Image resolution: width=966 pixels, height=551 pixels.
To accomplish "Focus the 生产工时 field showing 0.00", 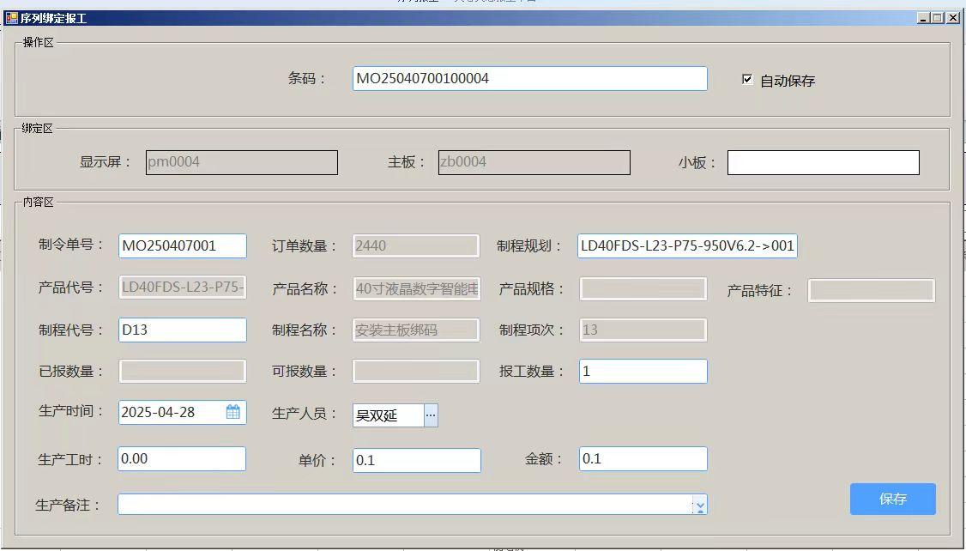I will pos(182,459).
